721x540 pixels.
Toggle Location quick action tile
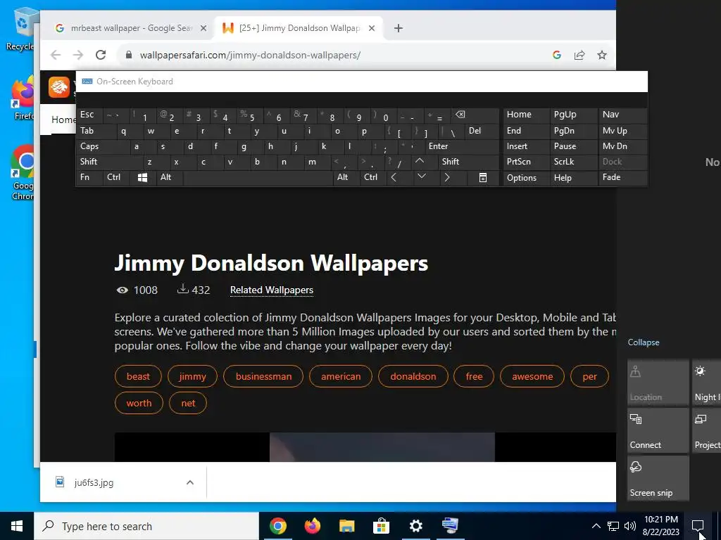pyautogui.click(x=658, y=382)
